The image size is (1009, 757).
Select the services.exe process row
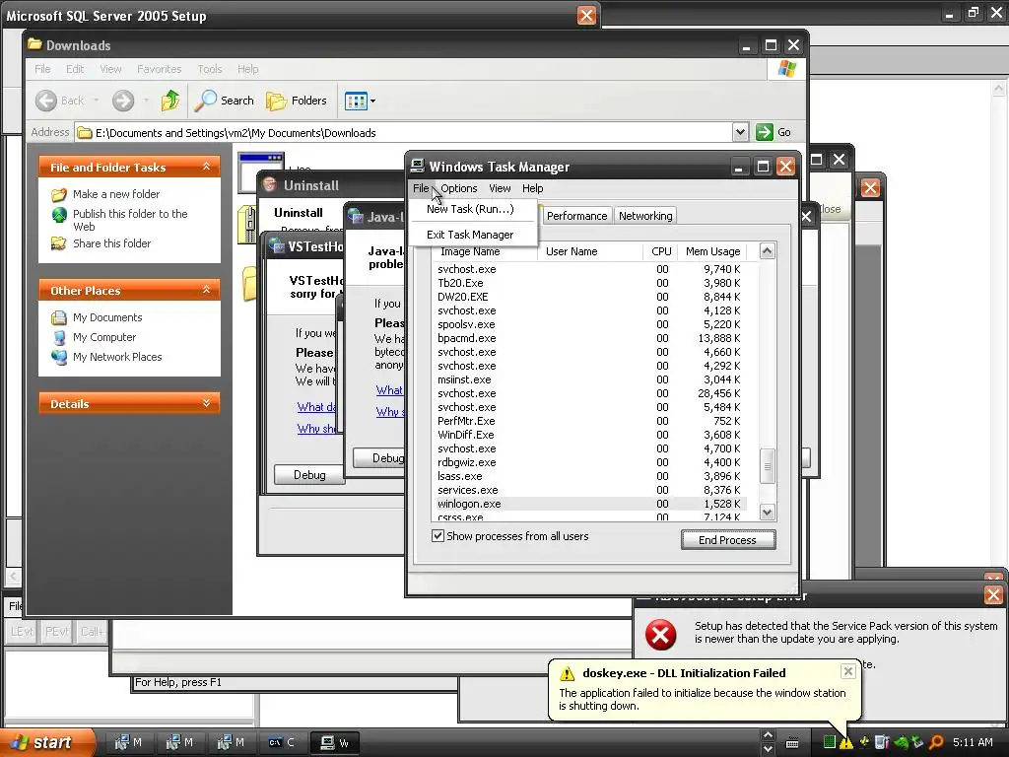pyautogui.click(x=589, y=490)
